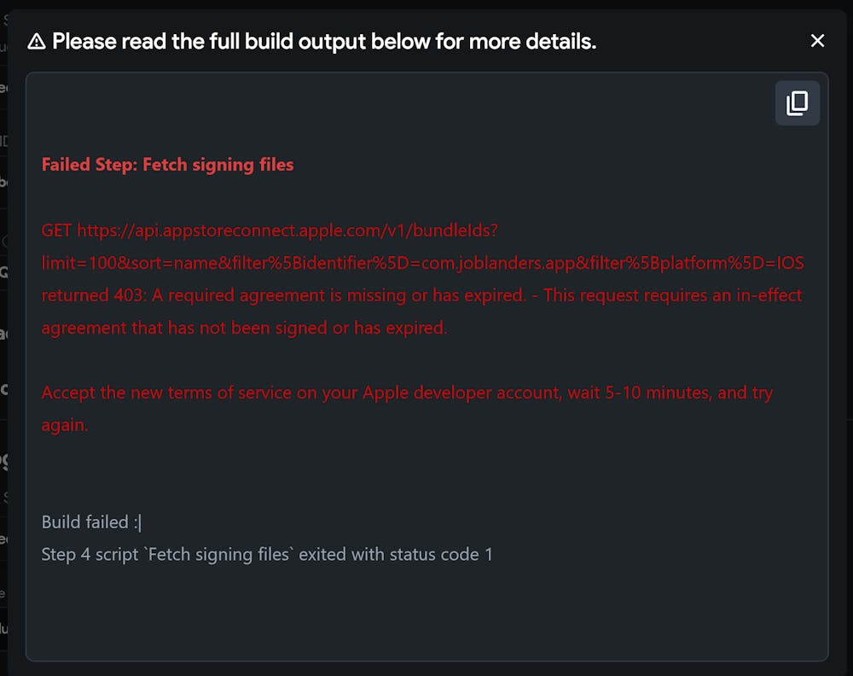The height and width of the screenshot is (676, 853).
Task: Copy the build output to clipboard
Action: tap(797, 103)
